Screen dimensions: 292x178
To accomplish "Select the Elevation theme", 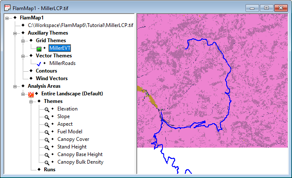I will click(x=68, y=109).
